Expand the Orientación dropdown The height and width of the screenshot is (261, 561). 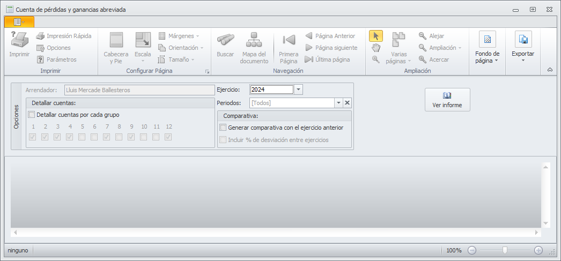tap(202, 48)
